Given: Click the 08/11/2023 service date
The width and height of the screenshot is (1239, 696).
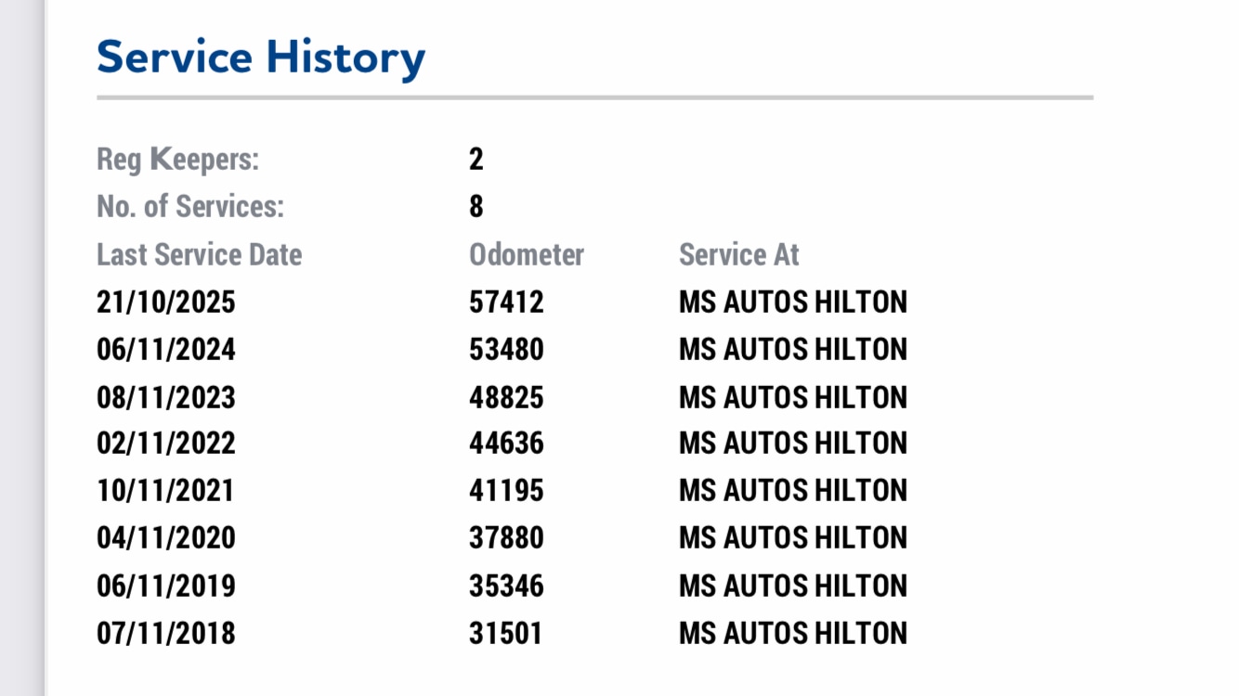Looking at the screenshot, I should coord(166,397).
